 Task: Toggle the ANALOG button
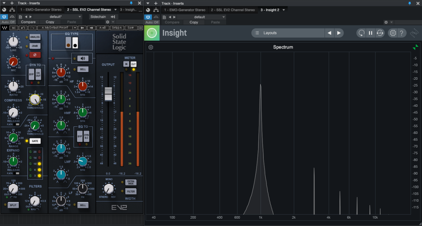[35, 37]
